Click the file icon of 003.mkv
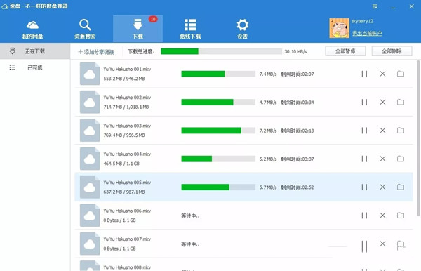Viewport: 421px width, 271px height. pos(90,131)
